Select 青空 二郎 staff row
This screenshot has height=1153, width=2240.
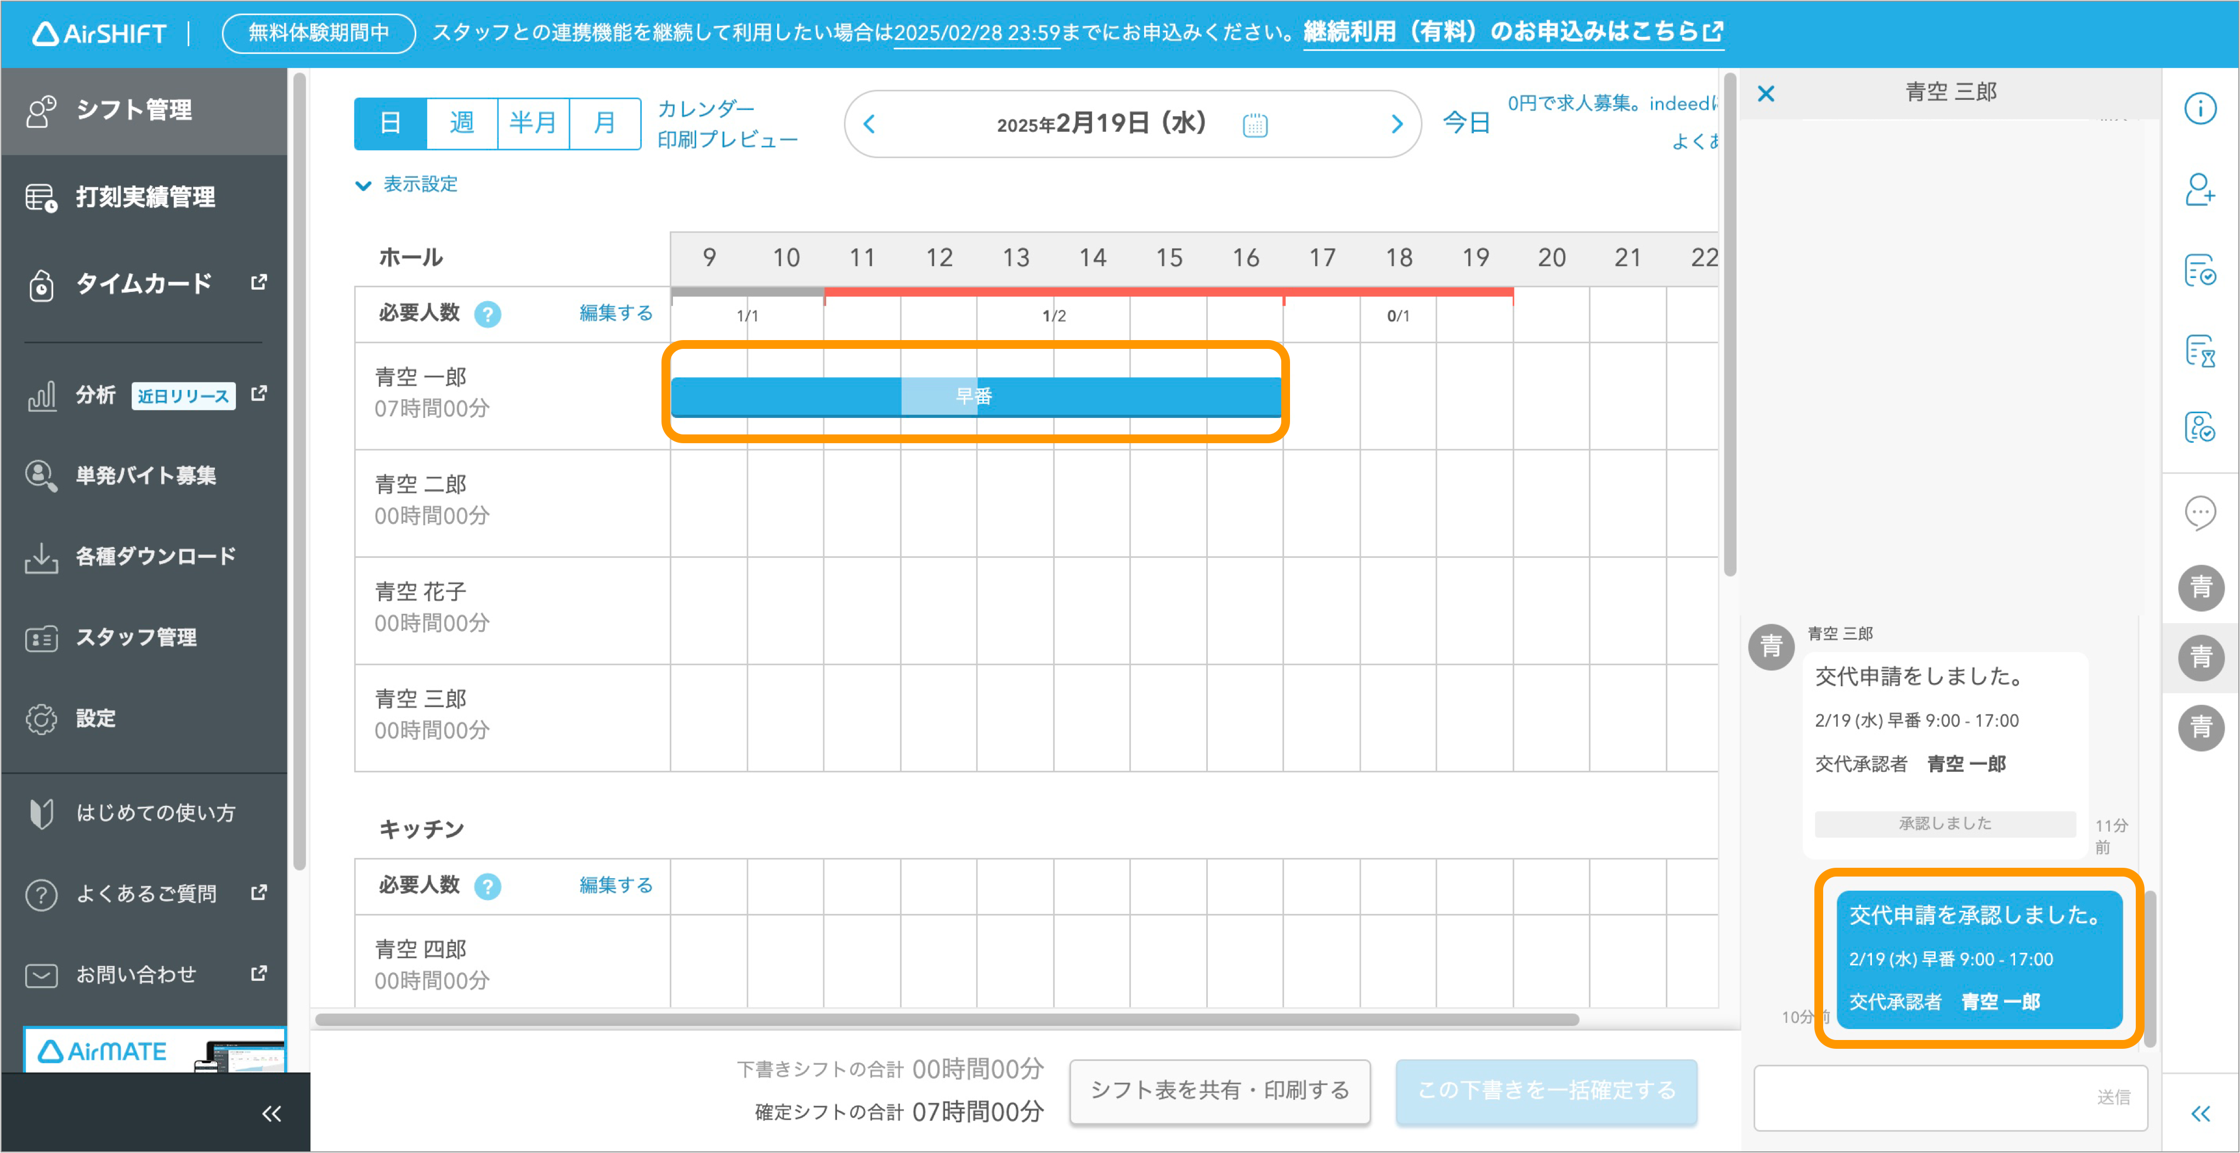click(x=512, y=502)
